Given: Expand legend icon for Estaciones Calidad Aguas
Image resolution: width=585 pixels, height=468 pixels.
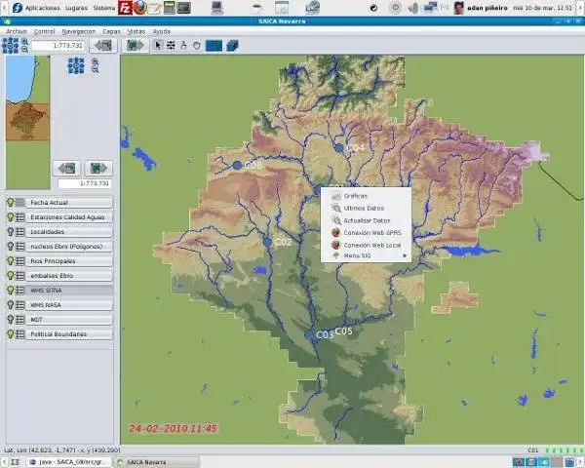Looking at the screenshot, I should click(20, 216).
